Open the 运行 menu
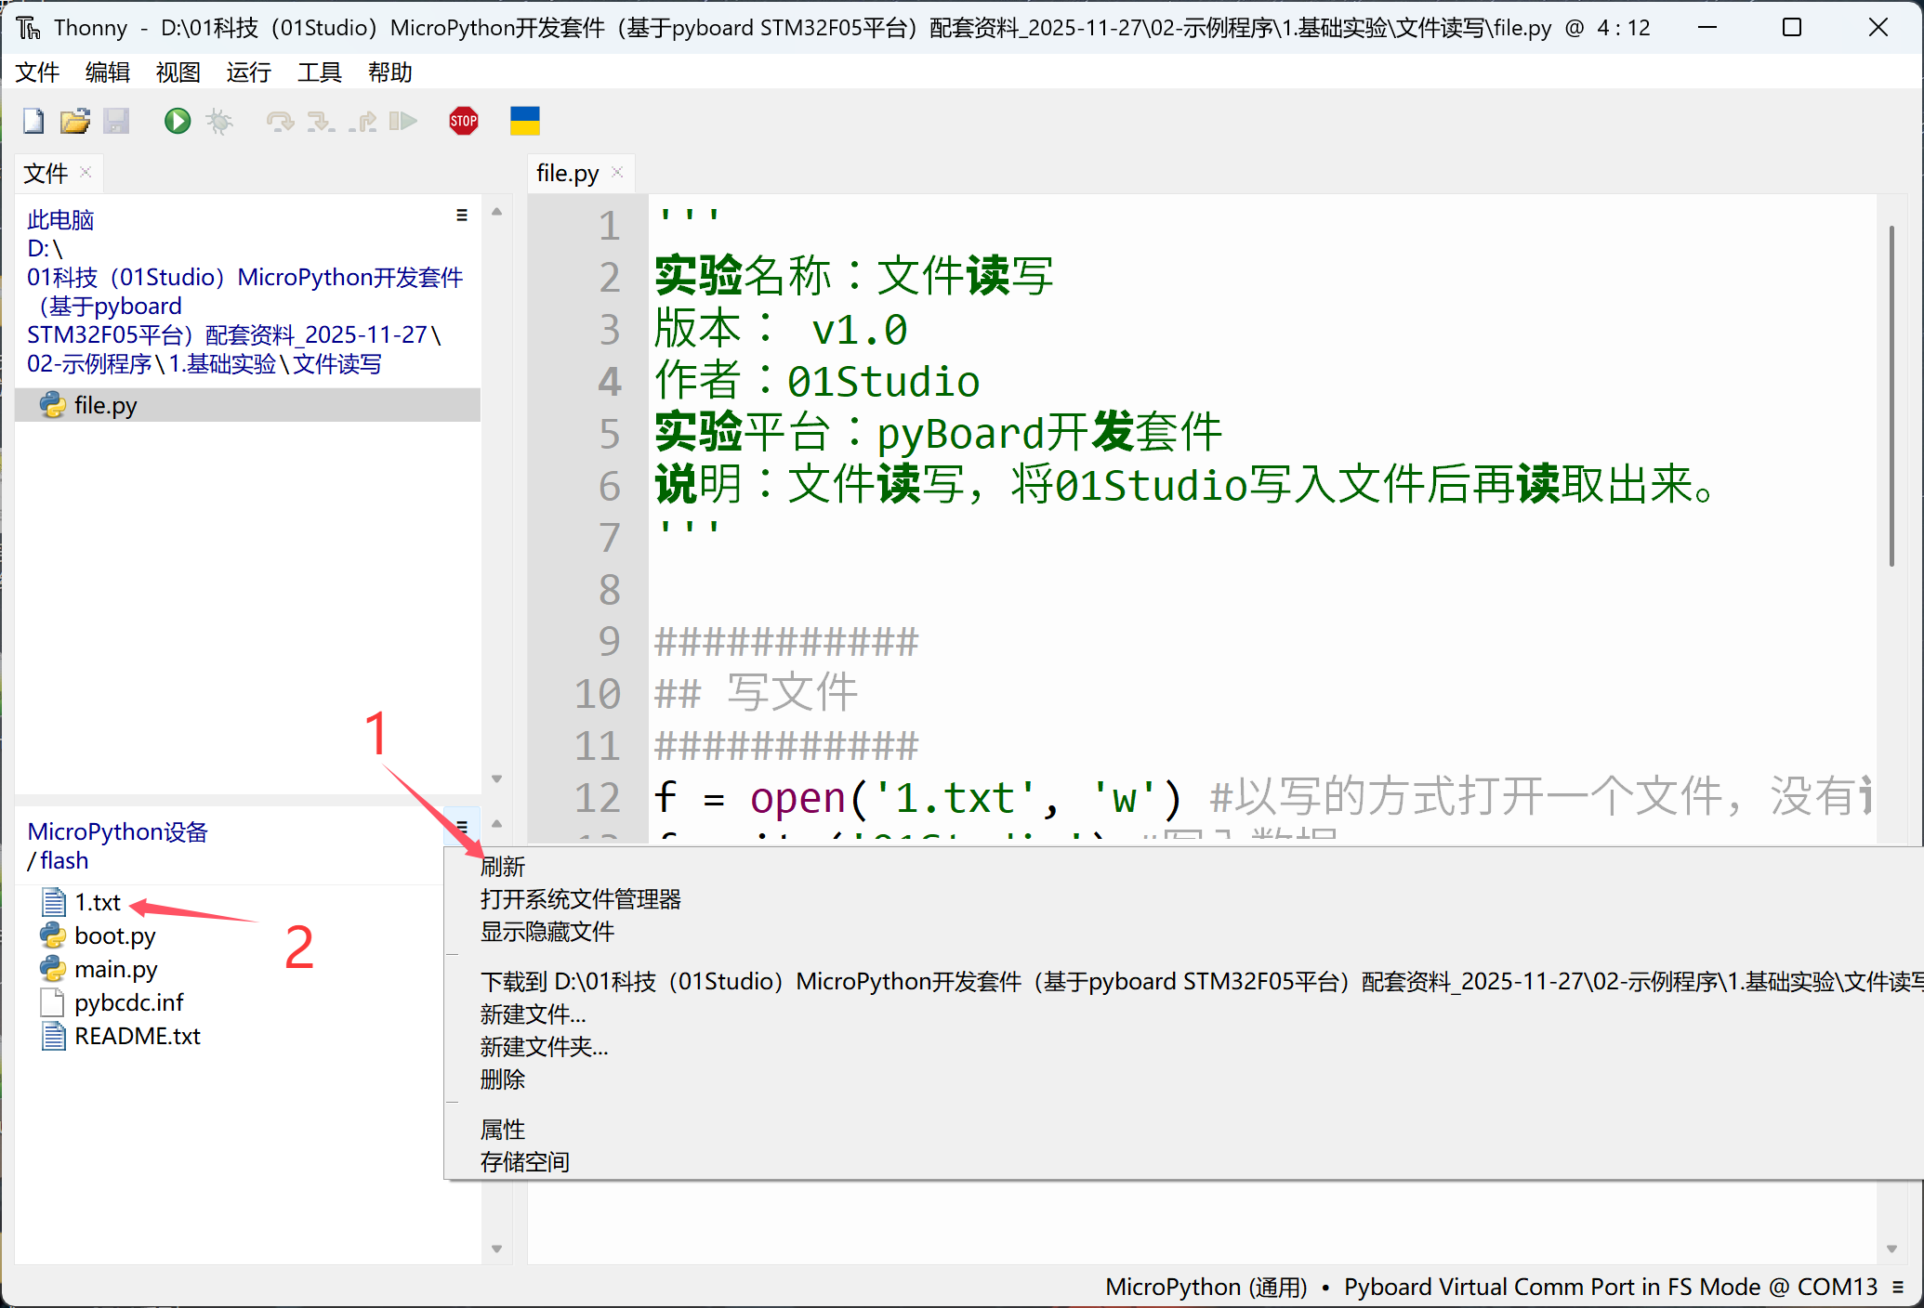Viewport: 1924px width, 1308px height. click(248, 72)
